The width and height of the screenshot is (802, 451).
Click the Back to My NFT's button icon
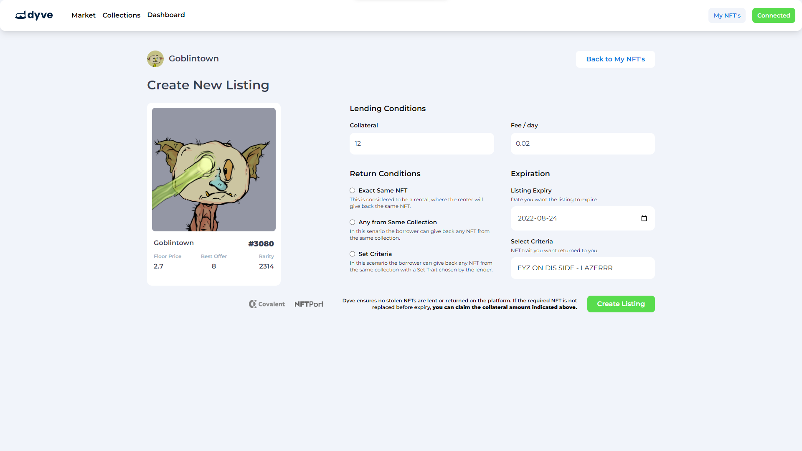click(615, 59)
